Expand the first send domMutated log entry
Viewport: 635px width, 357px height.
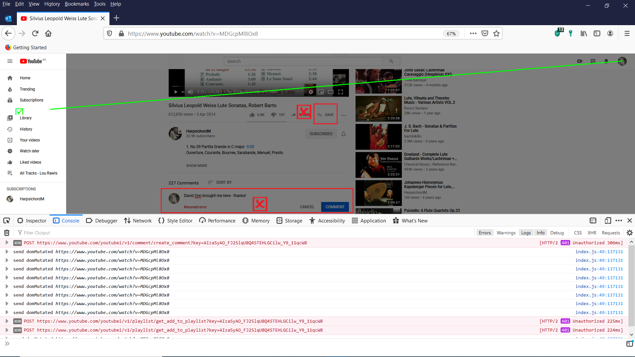[7, 252]
